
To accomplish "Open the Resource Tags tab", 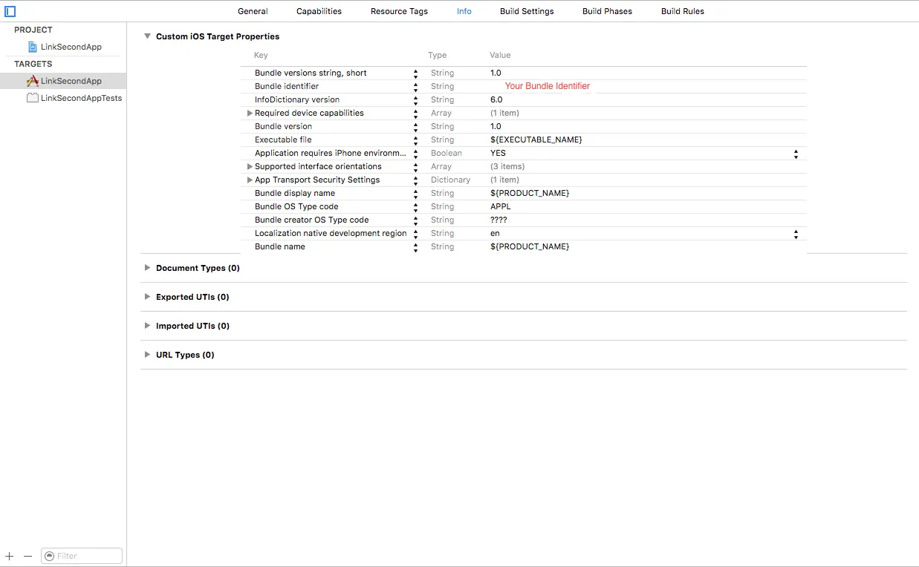I will [x=399, y=11].
